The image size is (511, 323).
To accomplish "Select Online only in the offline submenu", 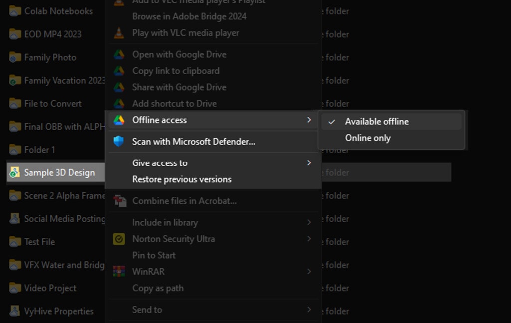I will point(368,138).
